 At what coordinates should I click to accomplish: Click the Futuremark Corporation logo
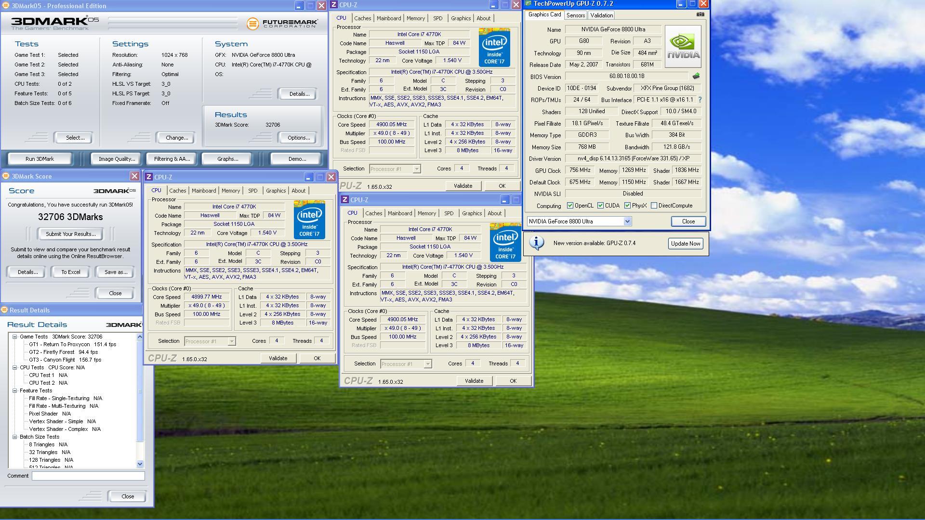tap(282, 23)
